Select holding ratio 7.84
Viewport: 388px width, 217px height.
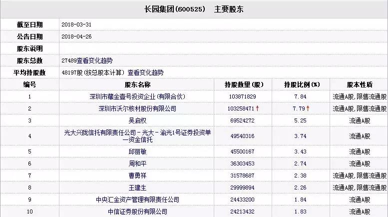click(x=301, y=96)
